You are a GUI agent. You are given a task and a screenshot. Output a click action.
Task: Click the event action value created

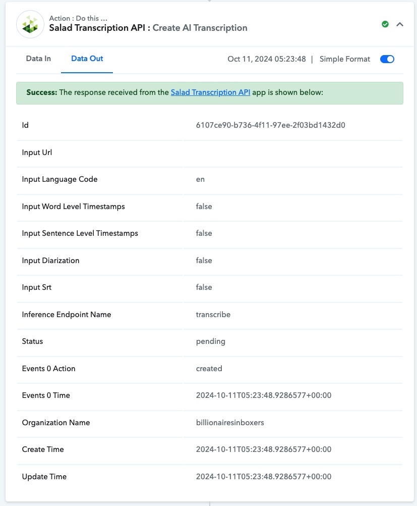209,369
